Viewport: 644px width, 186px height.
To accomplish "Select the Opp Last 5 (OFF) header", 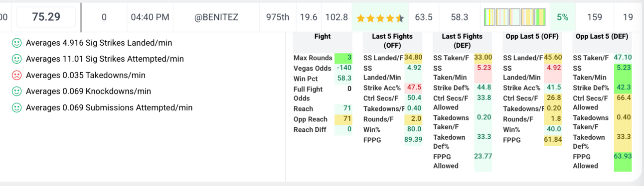I will point(532,36).
